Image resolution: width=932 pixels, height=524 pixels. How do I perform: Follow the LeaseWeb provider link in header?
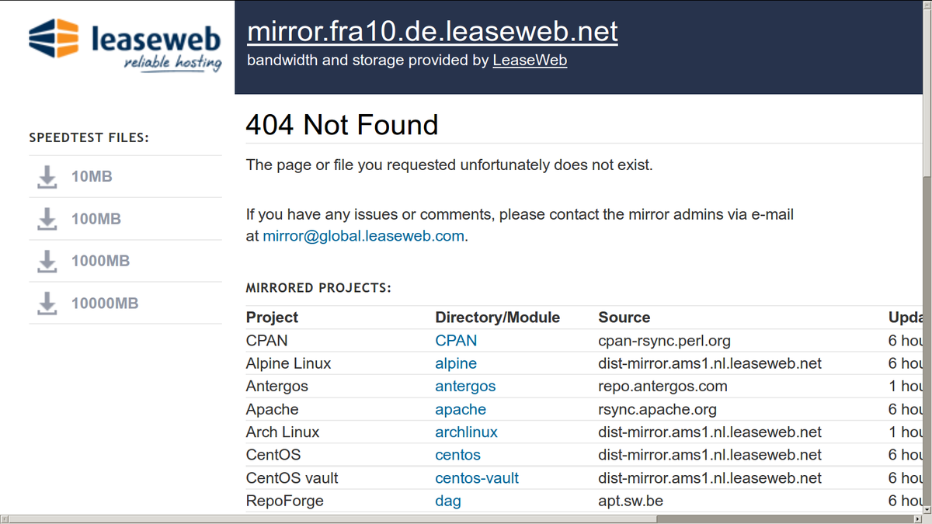click(x=530, y=60)
